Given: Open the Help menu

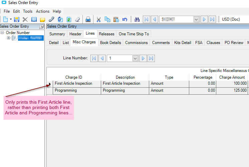Looking at the screenshot, I should click(57, 11).
